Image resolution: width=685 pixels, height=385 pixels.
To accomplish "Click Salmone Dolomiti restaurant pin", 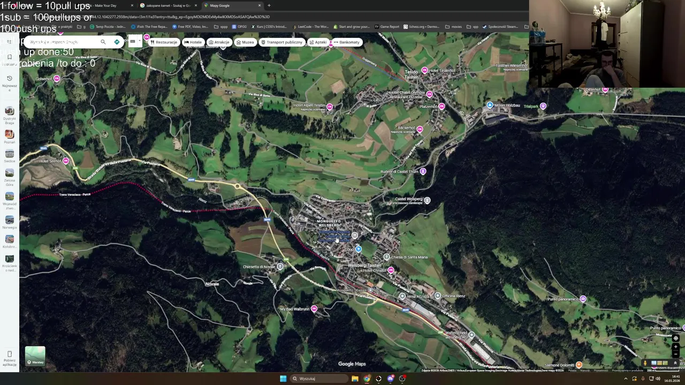I will [579, 365].
